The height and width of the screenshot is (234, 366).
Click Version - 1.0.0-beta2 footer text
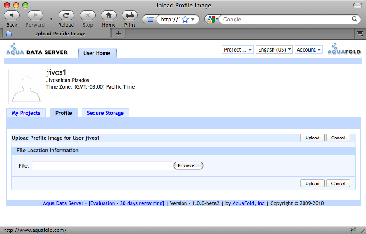tap(195, 203)
